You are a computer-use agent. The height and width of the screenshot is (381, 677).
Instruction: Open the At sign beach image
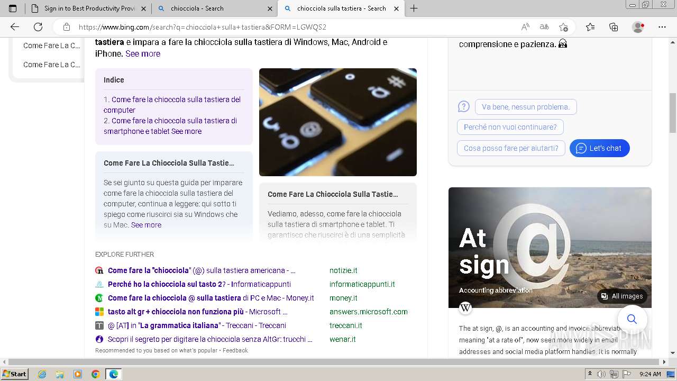pyautogui.click(x=550, y=248)
